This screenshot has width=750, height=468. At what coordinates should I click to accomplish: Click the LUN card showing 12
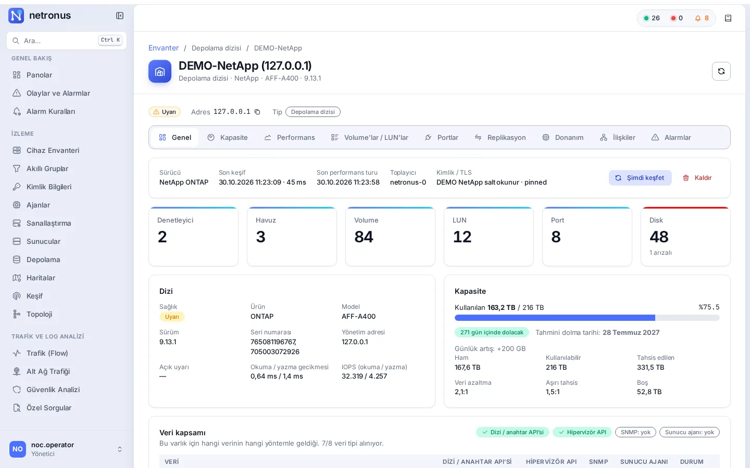coord(489,237)
